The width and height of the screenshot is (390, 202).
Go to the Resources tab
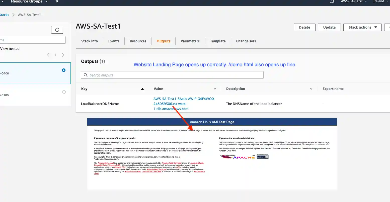138,41
